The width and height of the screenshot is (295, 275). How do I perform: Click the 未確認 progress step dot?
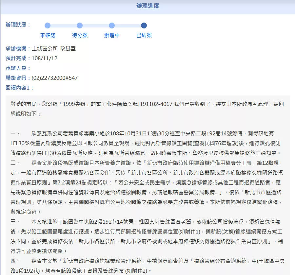[x=48, y=26]
